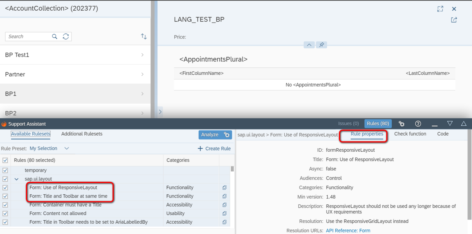Click the <LastColumnName> column header

point(427,73)
